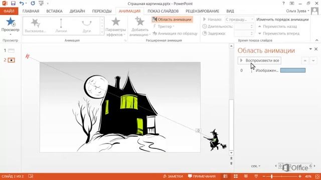Screen dimensions: 321x180
Task: Undo the last action
Action: point(22,3)
